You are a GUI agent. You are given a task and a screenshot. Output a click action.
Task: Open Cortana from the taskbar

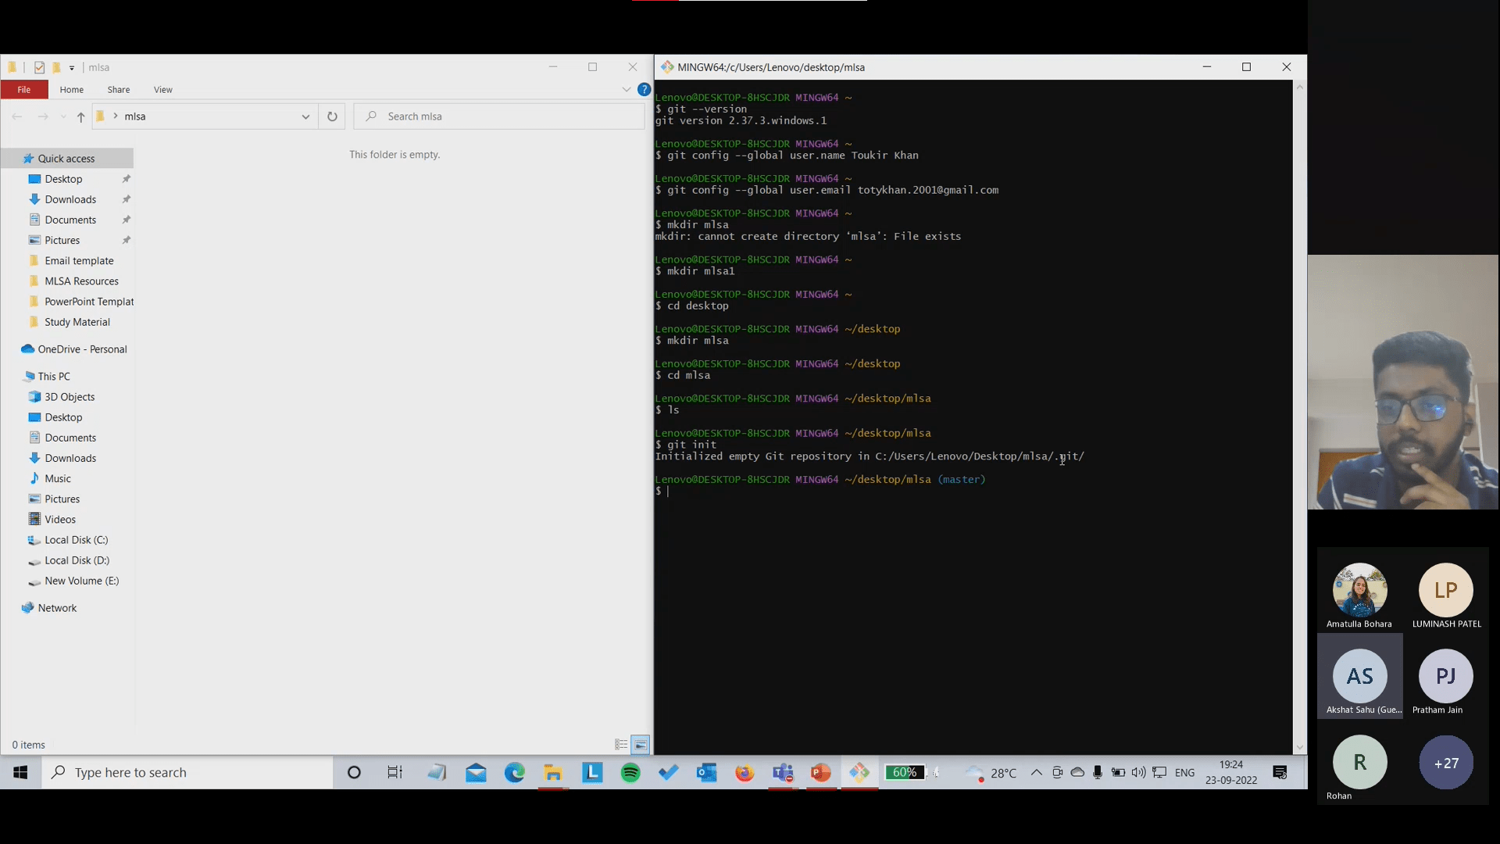click(354, 772)
